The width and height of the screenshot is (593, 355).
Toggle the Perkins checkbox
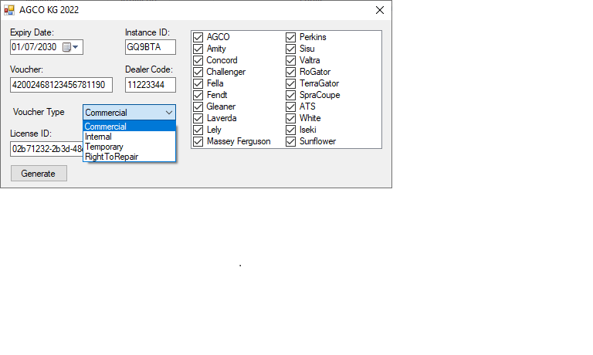click(x=291, y=37)
